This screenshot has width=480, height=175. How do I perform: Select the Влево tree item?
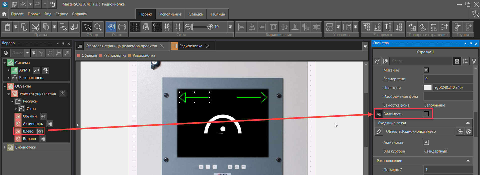[x=28, y=131]
